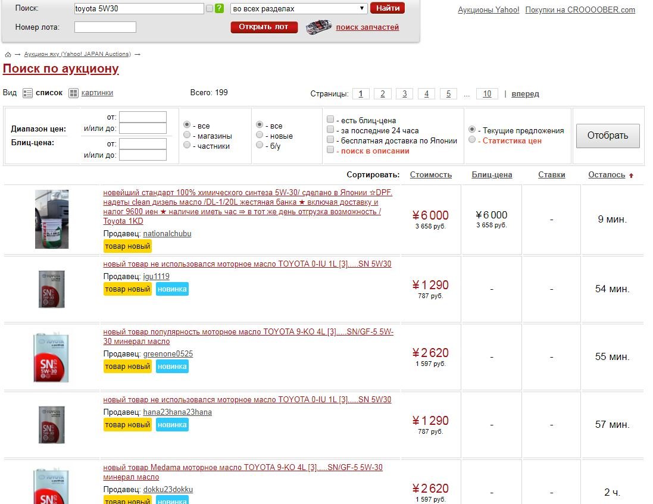Select 'Статистика цен' radio button

point(472,140)
